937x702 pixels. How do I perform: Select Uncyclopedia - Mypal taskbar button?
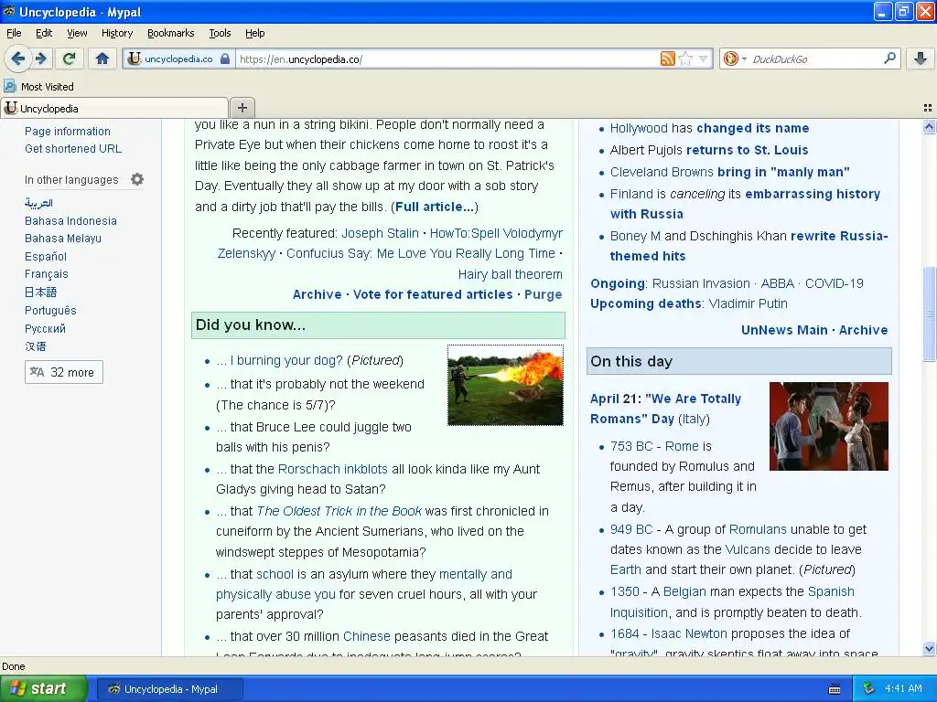[169, 689]
